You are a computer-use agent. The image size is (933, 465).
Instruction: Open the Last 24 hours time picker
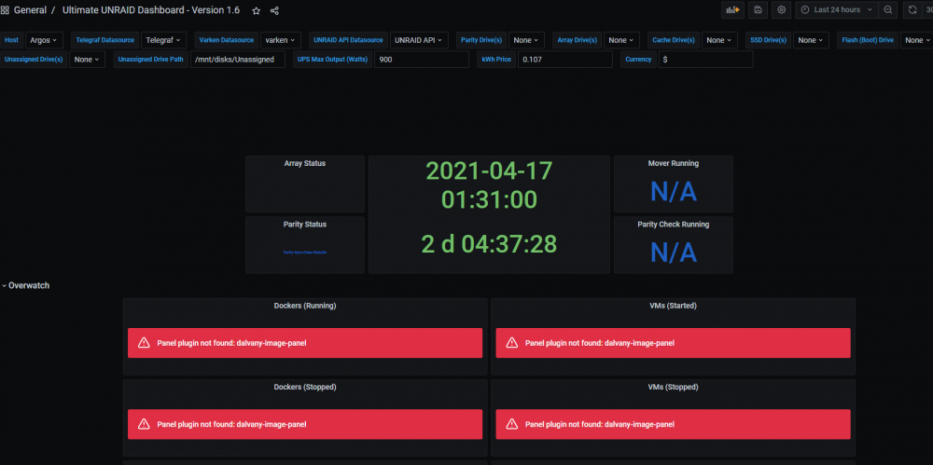coord(837,10)
